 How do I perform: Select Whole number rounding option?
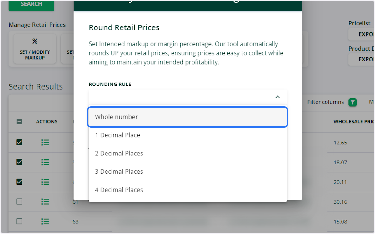(187, 117)
